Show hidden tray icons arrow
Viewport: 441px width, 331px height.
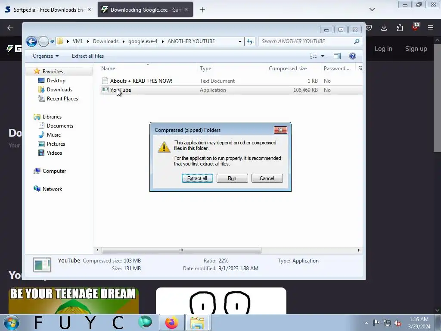tap(366, 323)
